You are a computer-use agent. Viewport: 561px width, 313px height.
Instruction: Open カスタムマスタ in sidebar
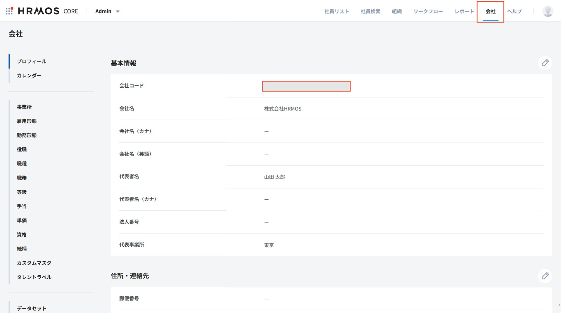[x=34, y=263]
